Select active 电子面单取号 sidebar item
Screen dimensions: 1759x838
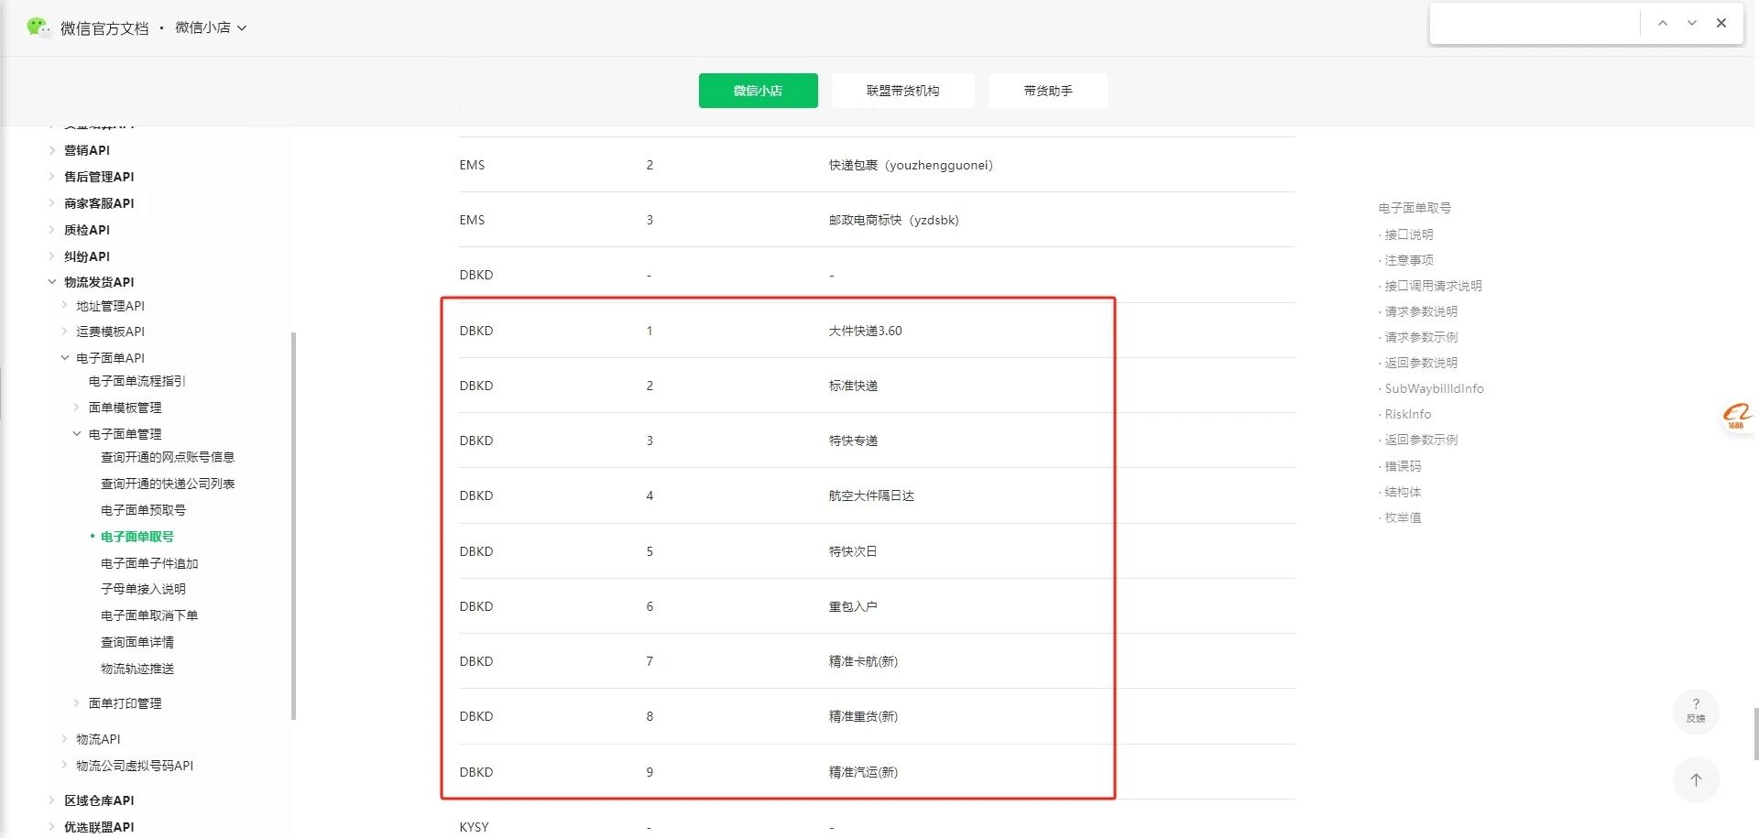[137, 537]
